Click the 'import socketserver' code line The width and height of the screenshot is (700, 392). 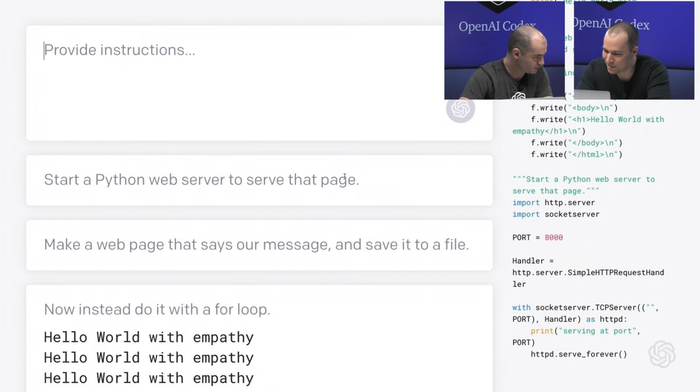[556, 214]
